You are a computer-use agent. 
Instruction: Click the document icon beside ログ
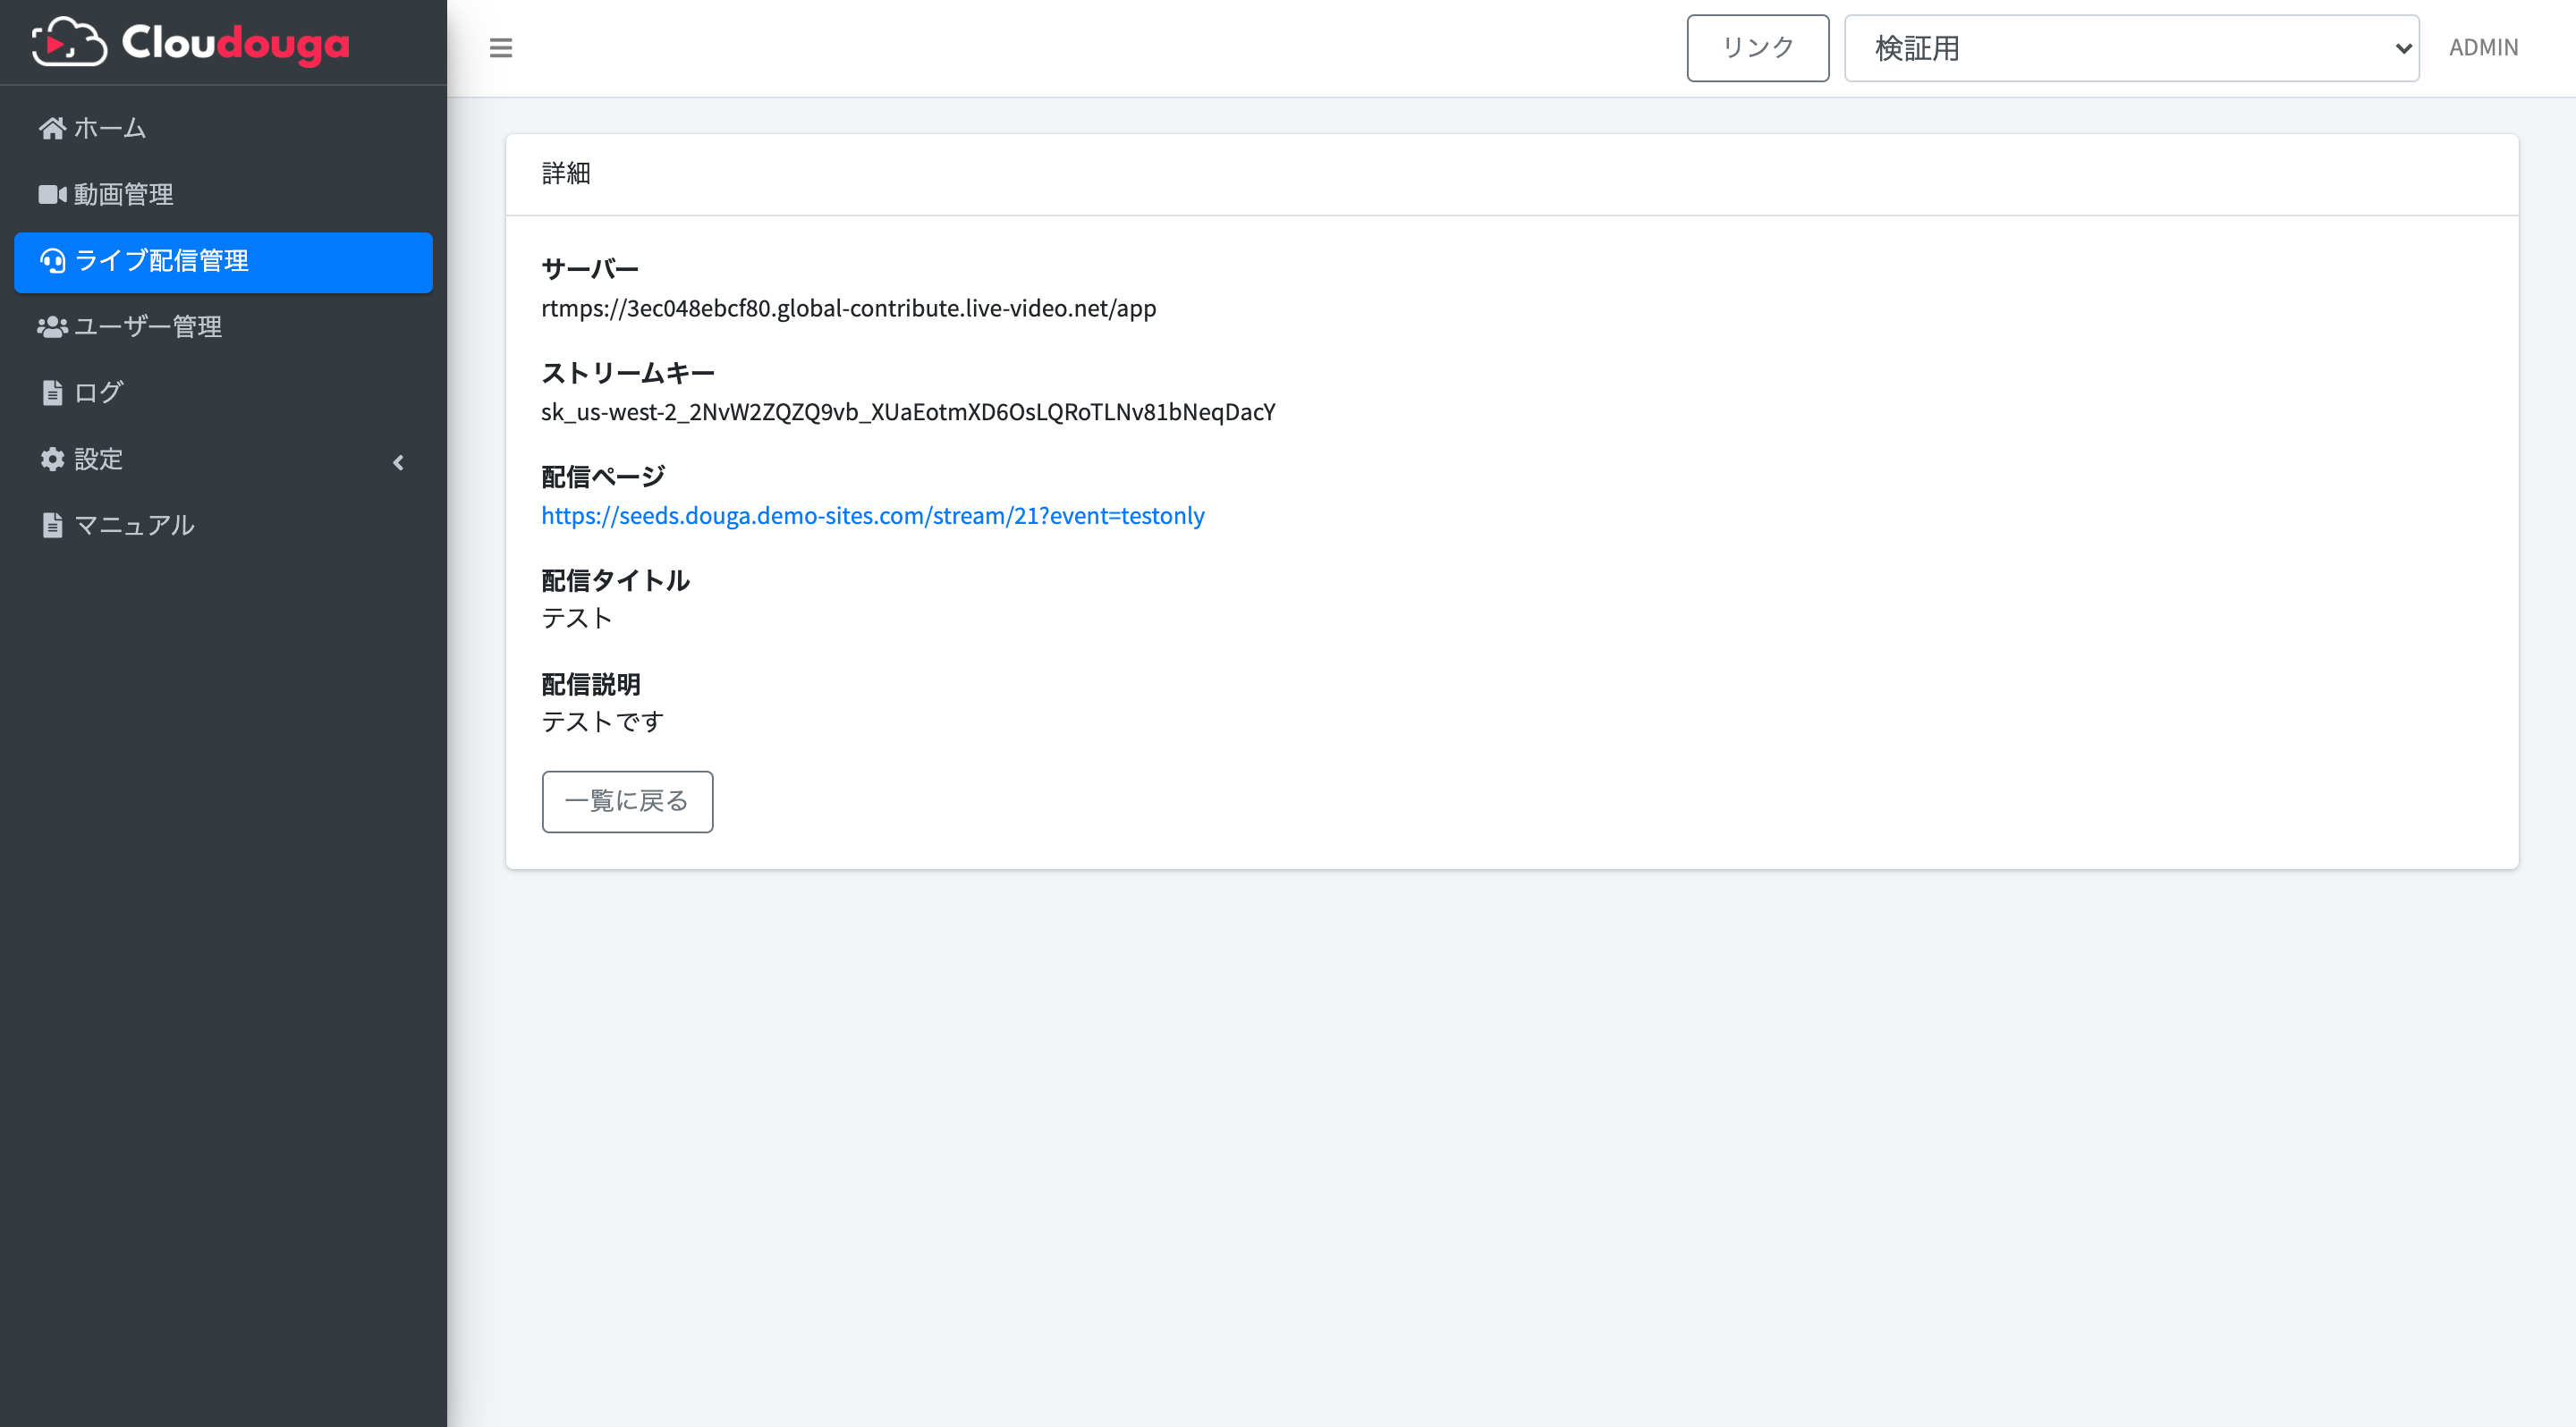(52, 393)
